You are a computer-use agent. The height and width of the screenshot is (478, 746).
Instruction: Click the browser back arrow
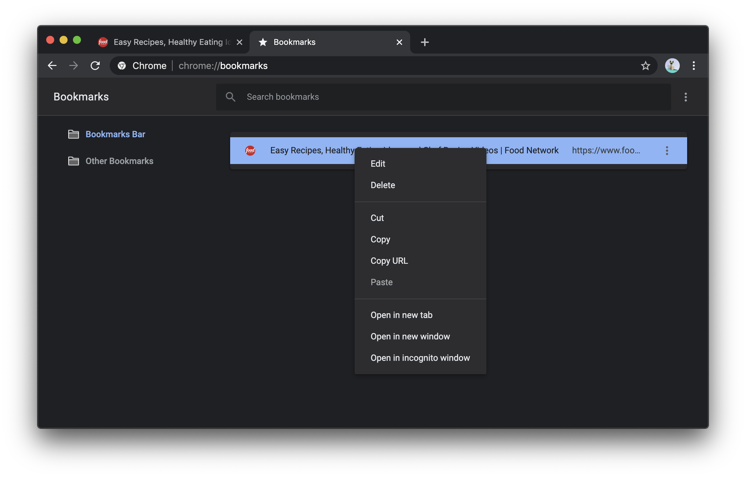[x=52, y=66]
